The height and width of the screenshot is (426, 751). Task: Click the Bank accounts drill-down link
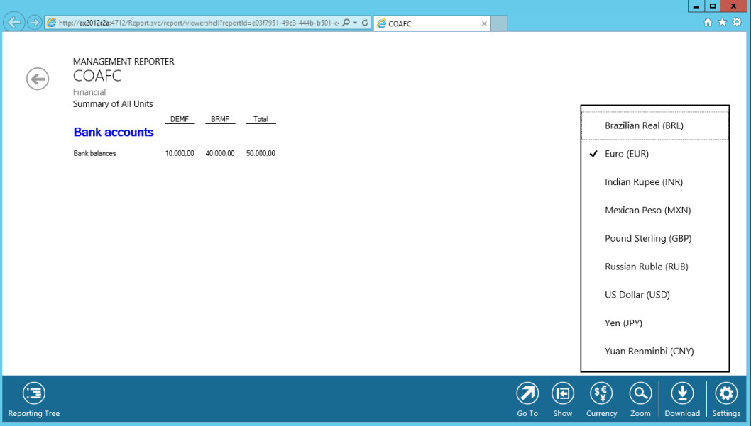coord(113,132)
